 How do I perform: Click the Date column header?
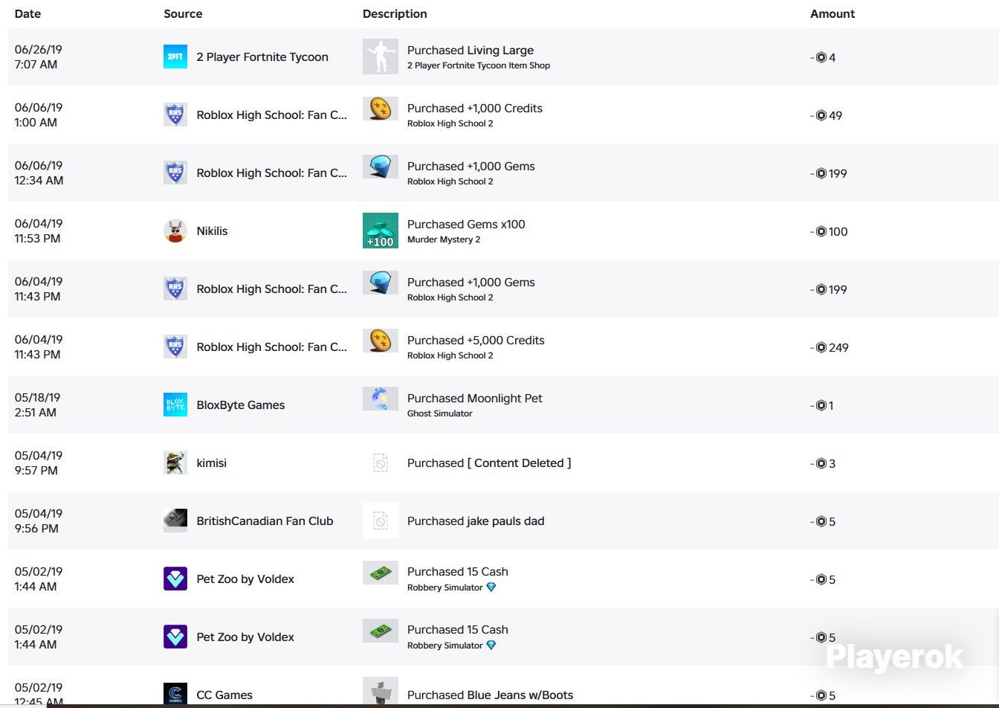(x=28, y=13)
